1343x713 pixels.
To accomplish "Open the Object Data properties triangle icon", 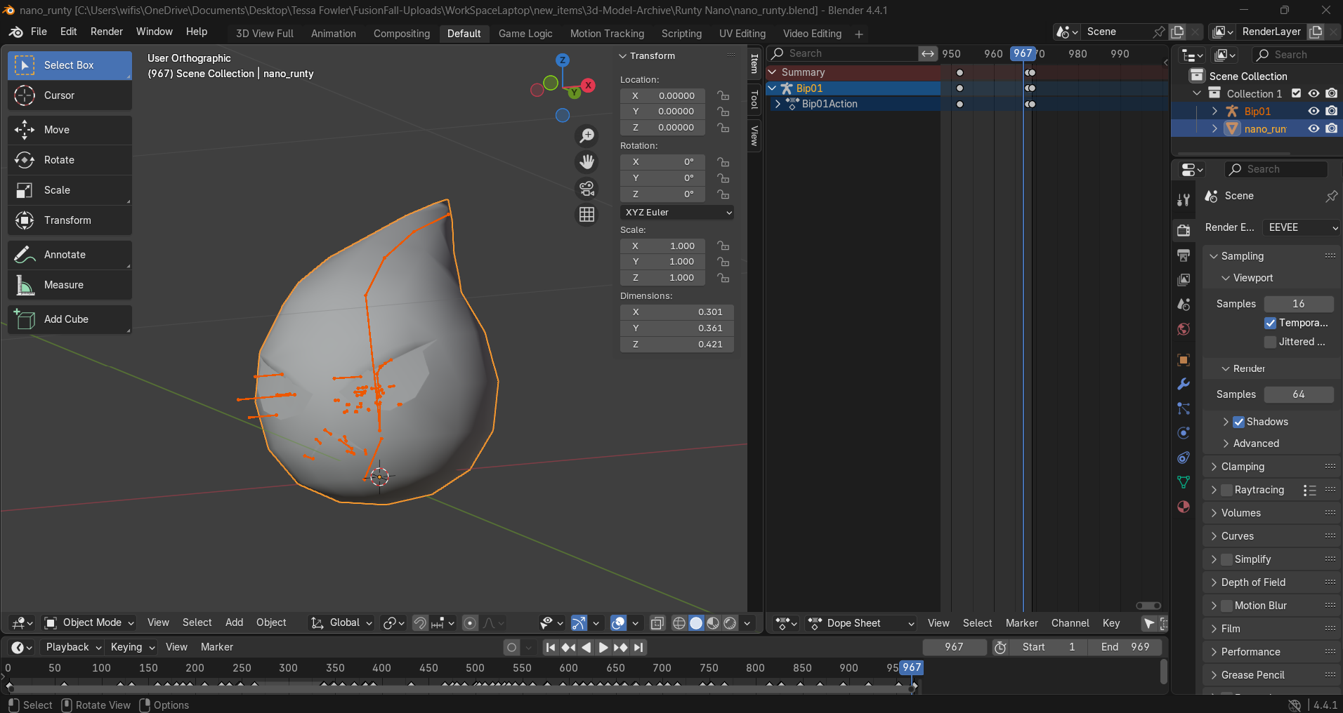I will point(1184,481).
